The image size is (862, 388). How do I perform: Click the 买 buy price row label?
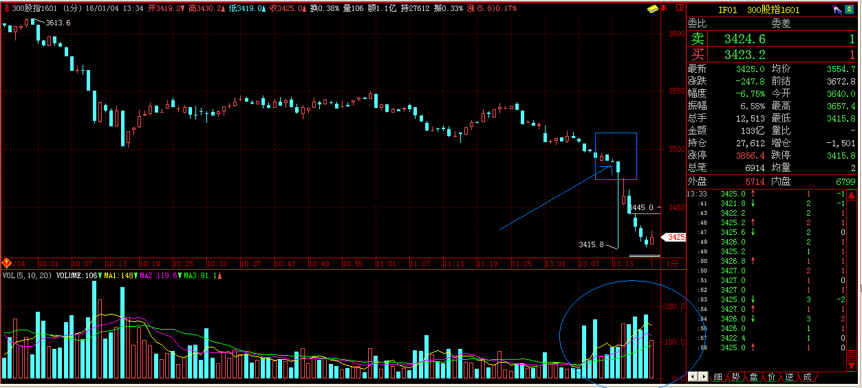click(698, 55)
